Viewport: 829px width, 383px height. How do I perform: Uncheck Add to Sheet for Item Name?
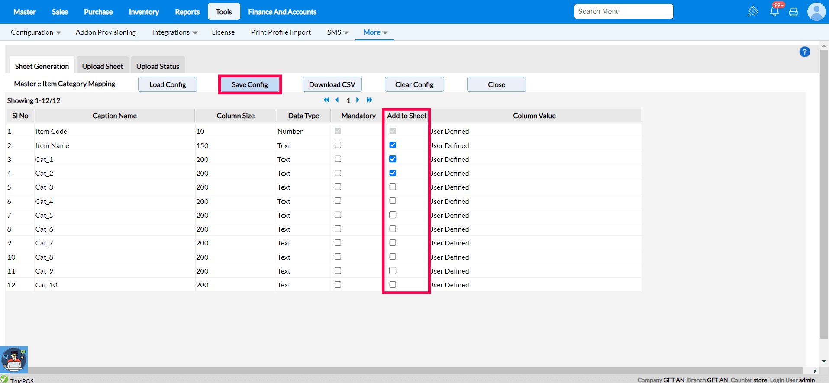pos(393,145)
